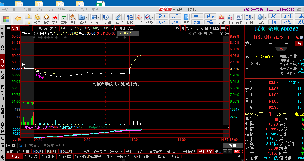Select the hand pan tool
The width and height of the screenshot is (304, 161).
[211, 33]
